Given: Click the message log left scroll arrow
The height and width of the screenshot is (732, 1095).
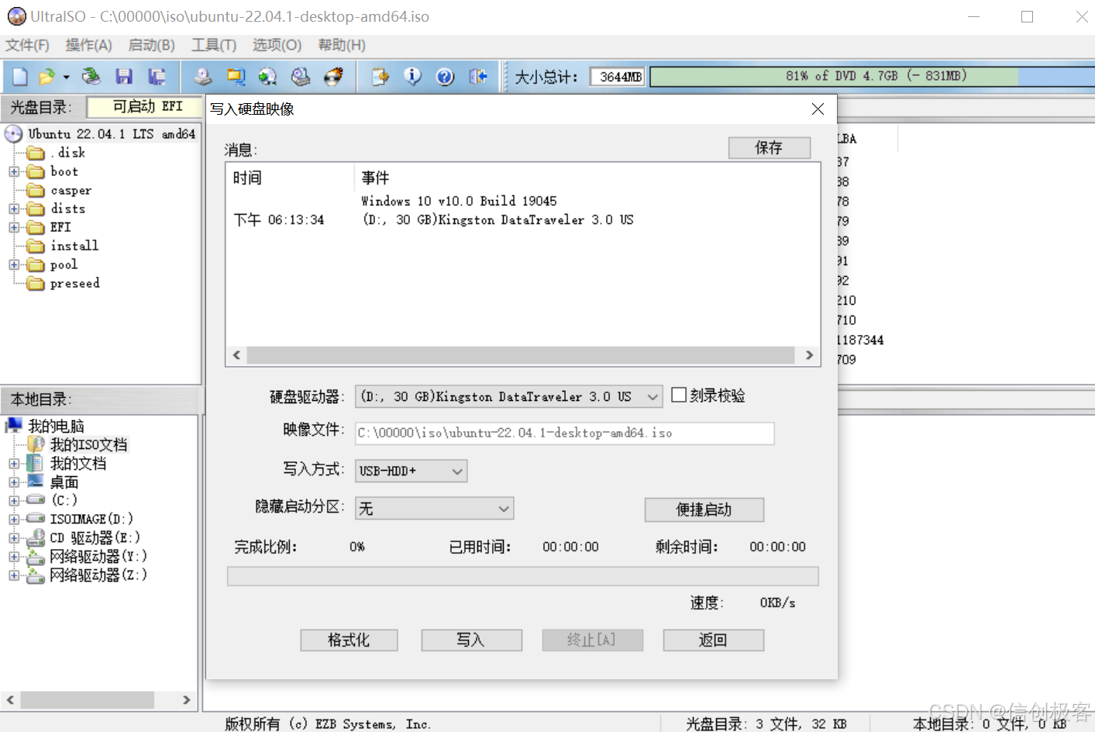Looking at the screenshot, I should [236, 355].
